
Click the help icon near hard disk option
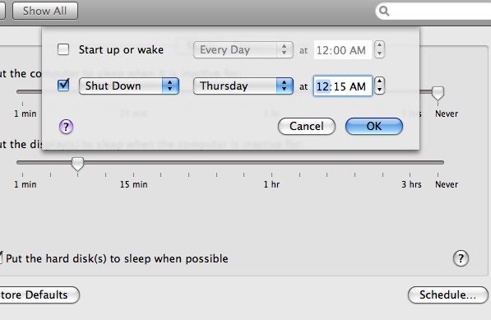(461, 258)
